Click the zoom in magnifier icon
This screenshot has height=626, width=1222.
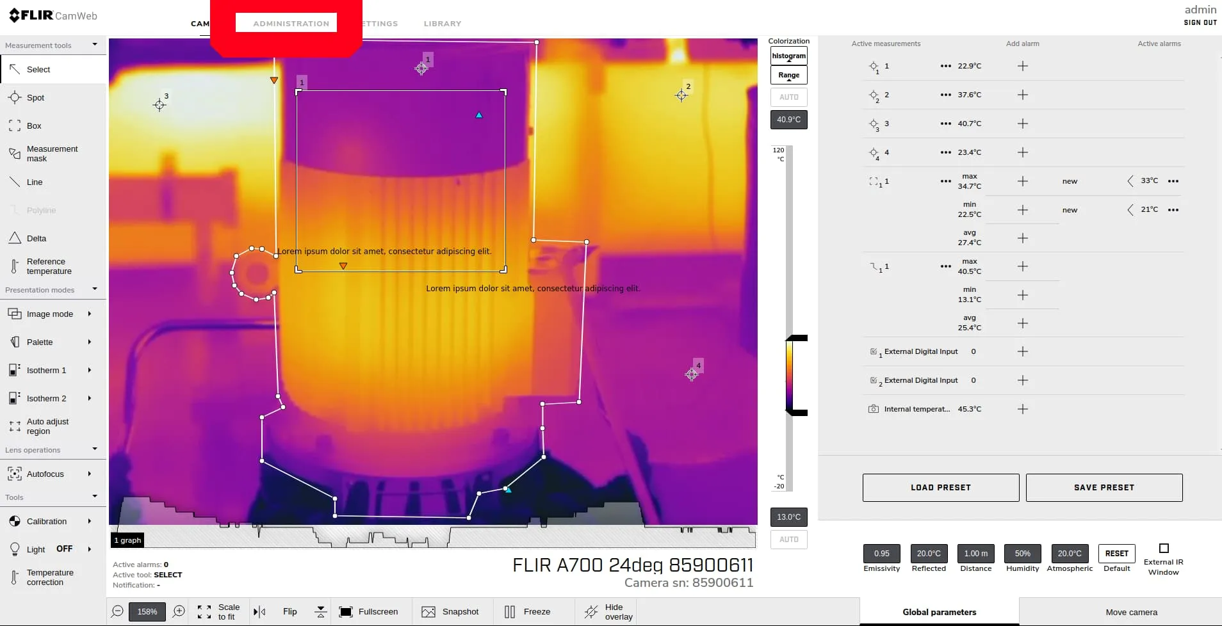[179, 612]
